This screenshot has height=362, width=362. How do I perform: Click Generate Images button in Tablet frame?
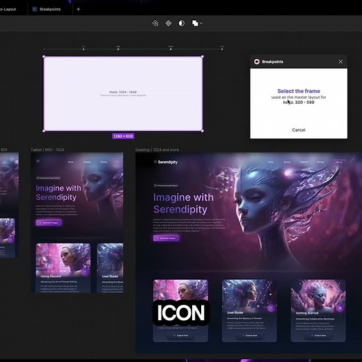point(49,223)
